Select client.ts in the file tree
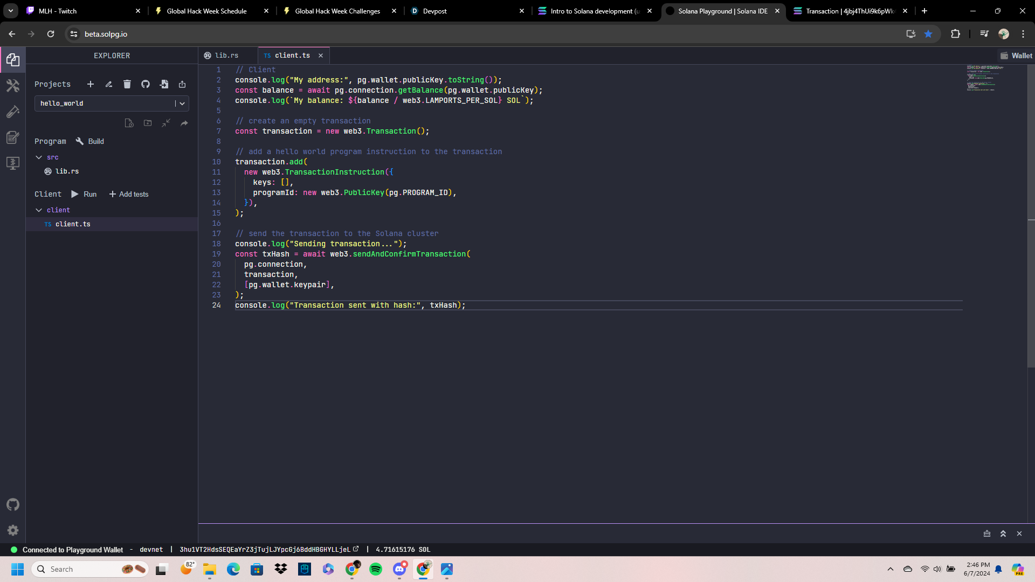Image resolution: width=1035 pixels, height=582 pixels. [x=73, y=224]
